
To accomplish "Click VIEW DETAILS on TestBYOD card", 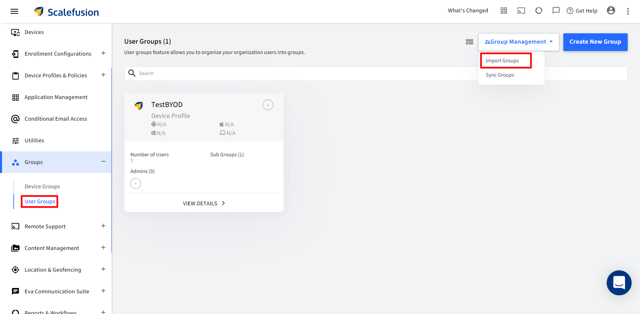I will point(204,203).
